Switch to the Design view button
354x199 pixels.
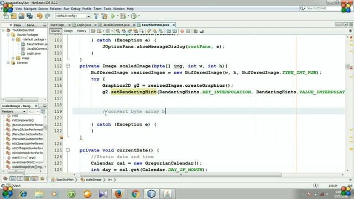point(69,31)
